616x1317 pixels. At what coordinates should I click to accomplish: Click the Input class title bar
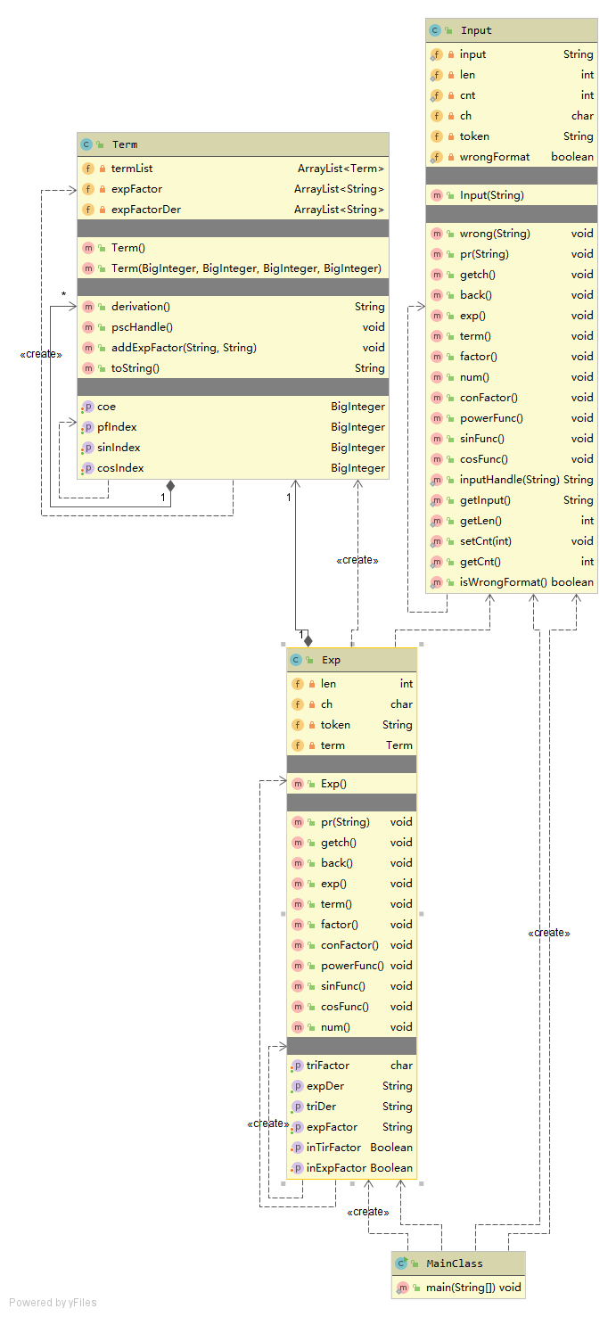point(512,30)
